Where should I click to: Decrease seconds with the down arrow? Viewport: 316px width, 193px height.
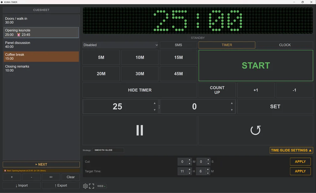pos(232,110)
